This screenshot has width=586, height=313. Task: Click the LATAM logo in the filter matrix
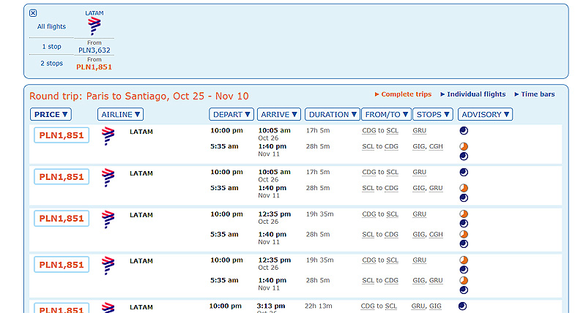[x=94, y=26]
